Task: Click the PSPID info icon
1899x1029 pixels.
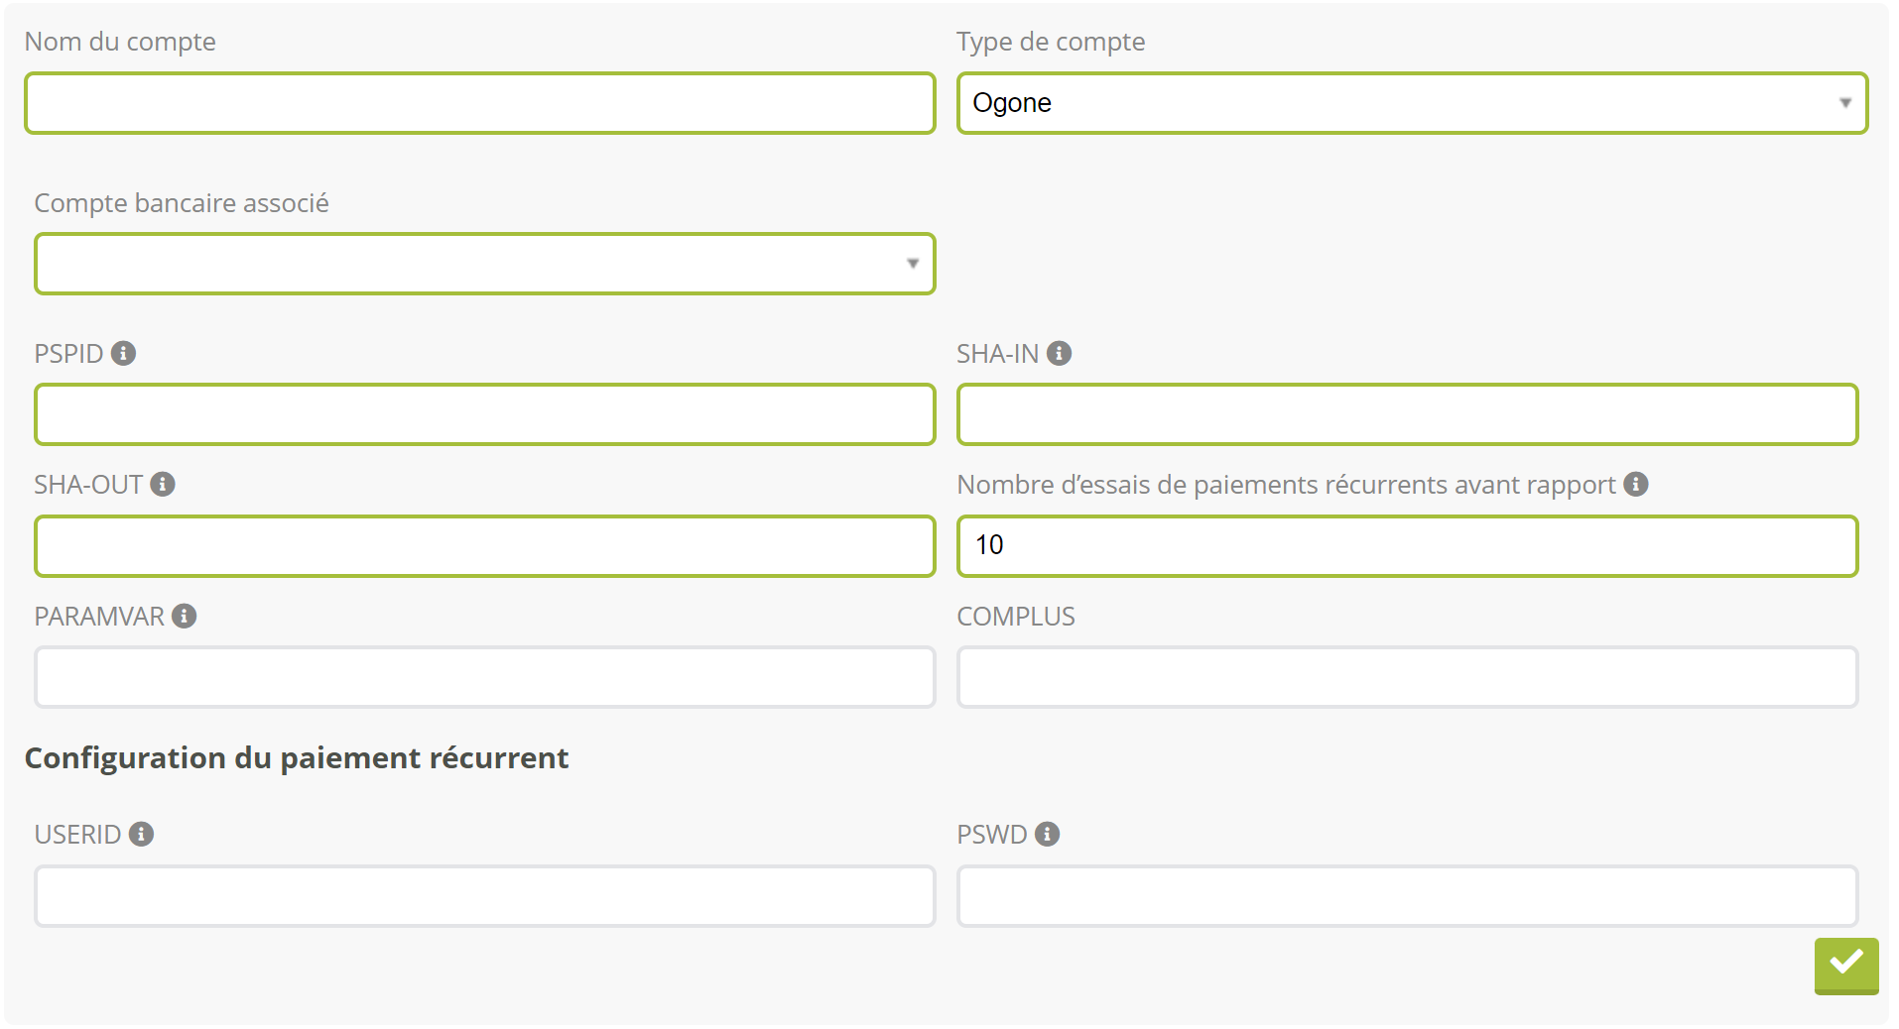Action: click(123, 354)
